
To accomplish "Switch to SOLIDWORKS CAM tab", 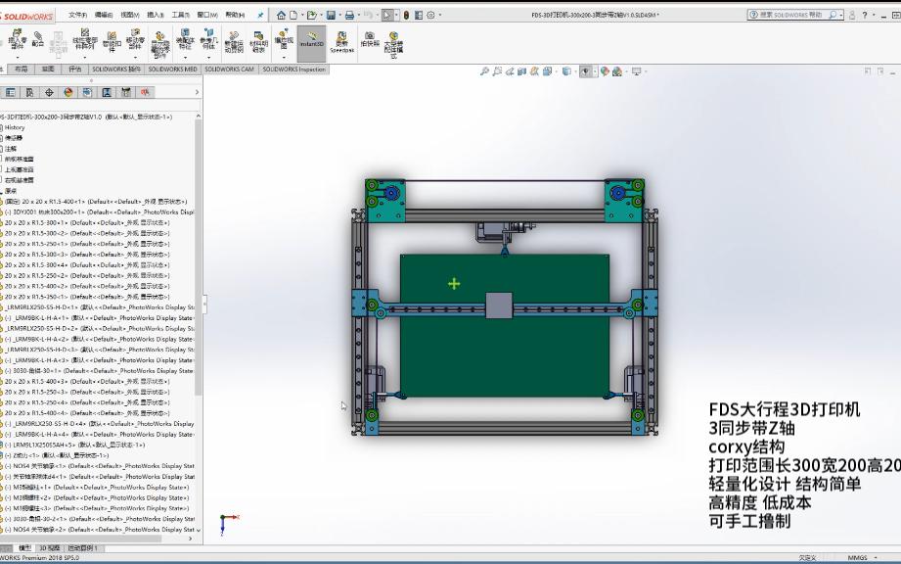I will click(x=227, y=70).
